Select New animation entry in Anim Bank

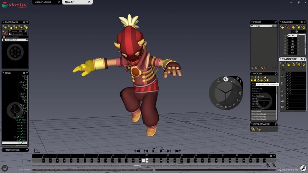click(x=13, y=37)
